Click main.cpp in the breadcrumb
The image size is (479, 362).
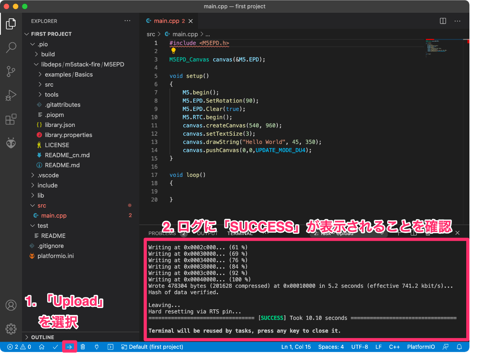pos(185,34)
